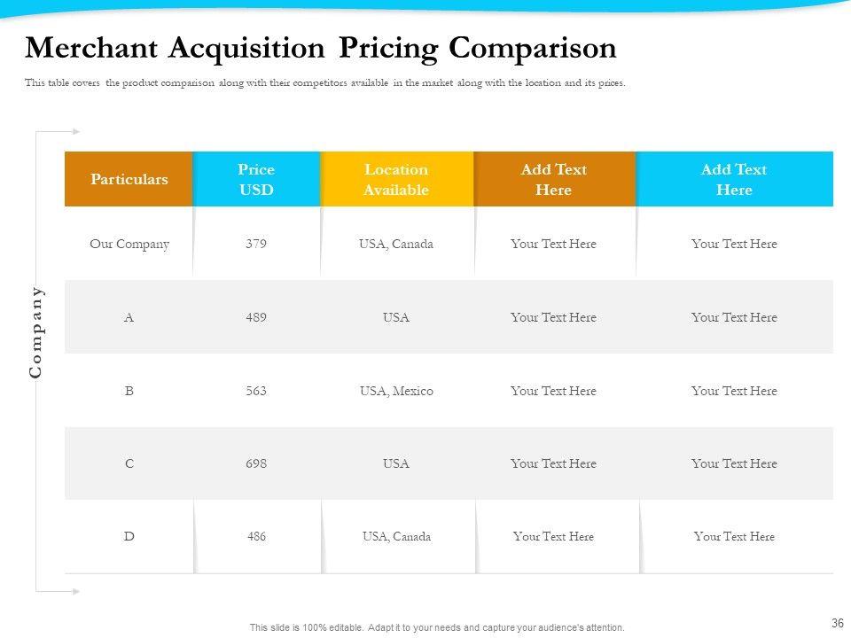Click the Particulars header cell
Screen dimensions: 851x638
click(x=129, y=179)
